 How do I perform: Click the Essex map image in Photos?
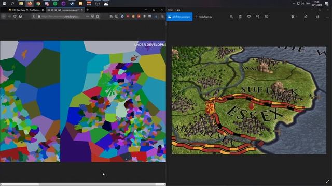249,100
